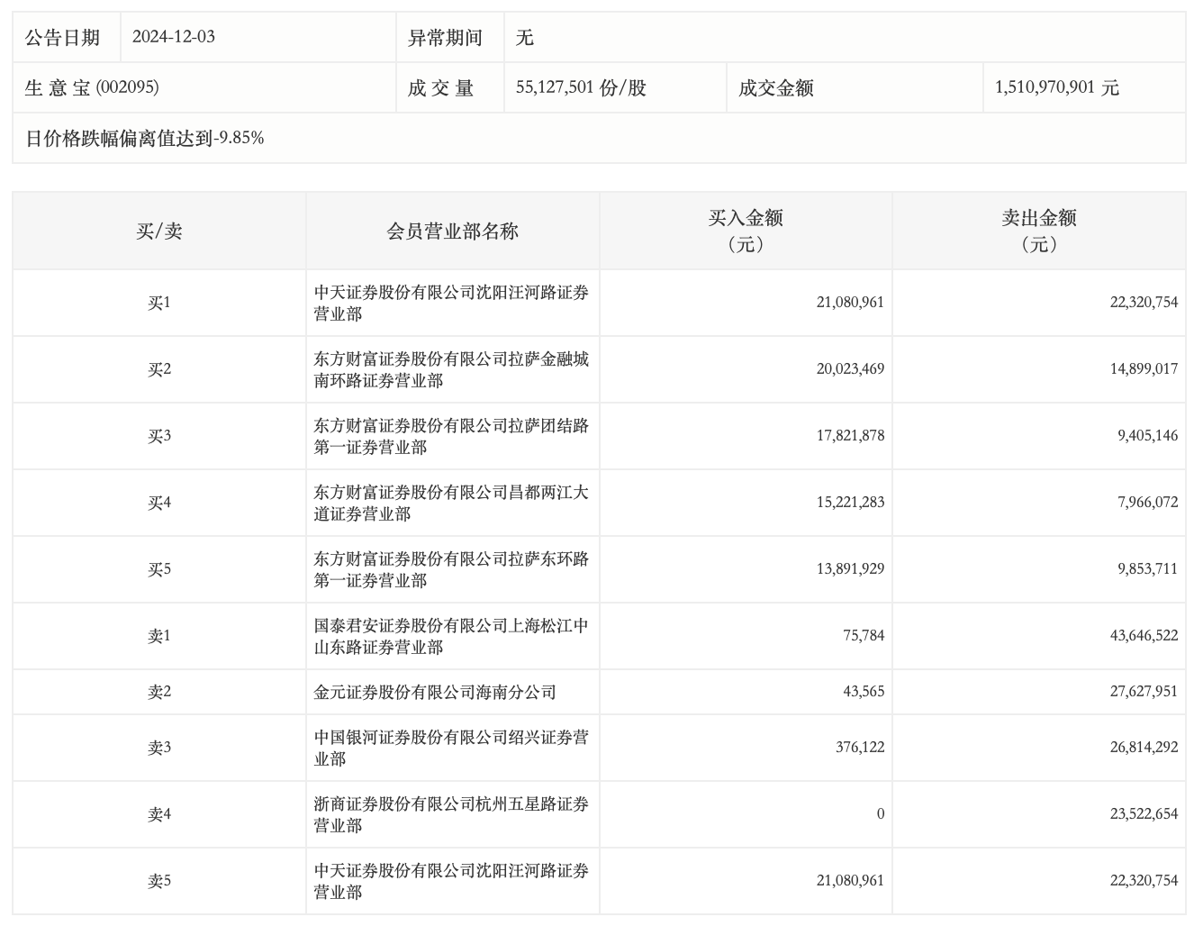Click the 卖出金额 column header
The image size is (1194, 926).
[x=1039, y=231]
